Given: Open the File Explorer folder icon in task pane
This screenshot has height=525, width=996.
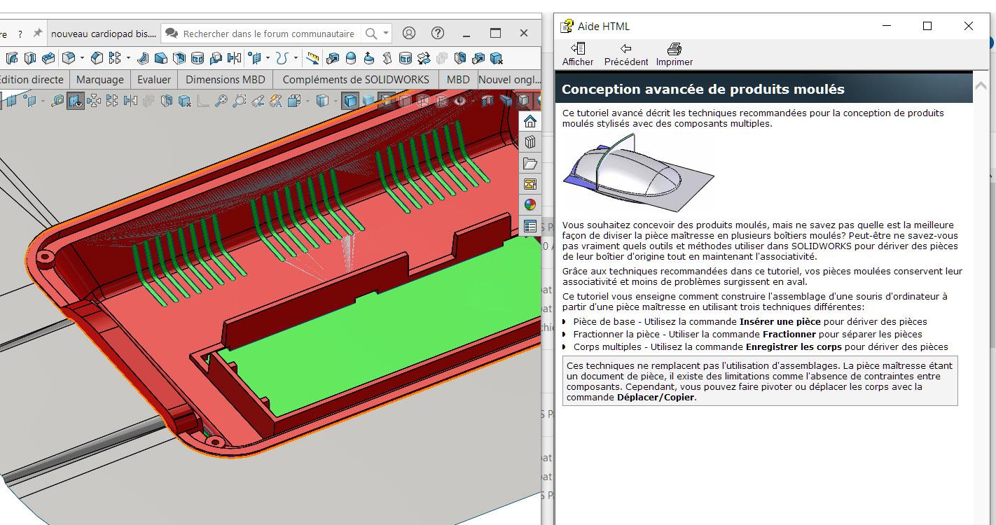Looking at the screenshot, I should pos(530,163).
